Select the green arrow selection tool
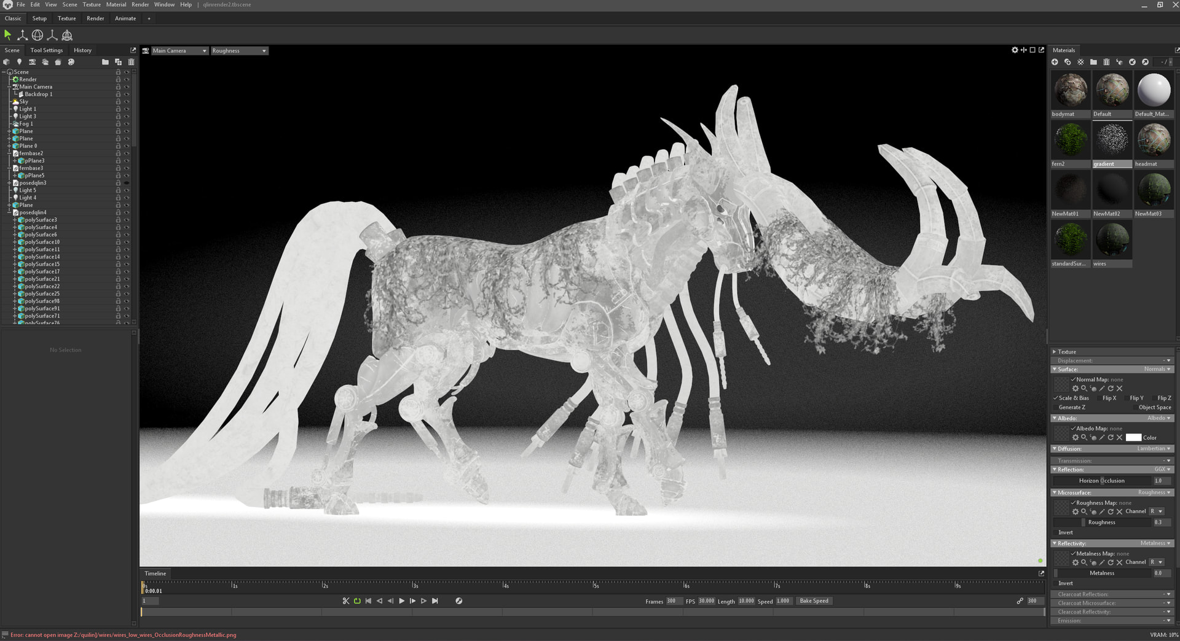 pos(8,35)
